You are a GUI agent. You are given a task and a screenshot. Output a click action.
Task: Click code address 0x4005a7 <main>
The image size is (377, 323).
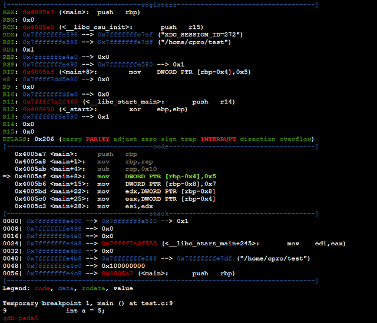pyautogui.click(x=46, y=154)
